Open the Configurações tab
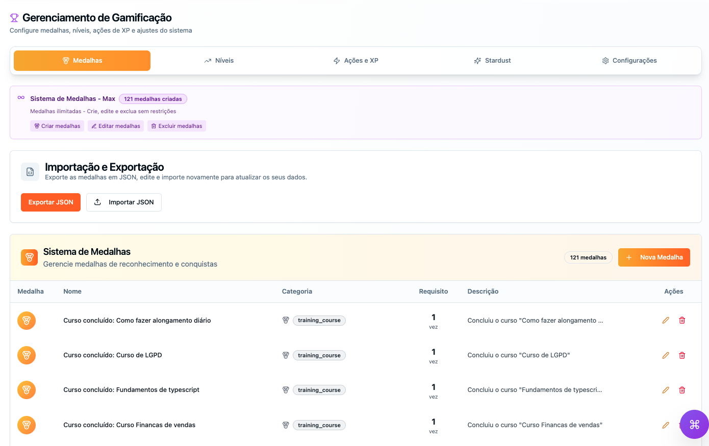 coord(629,61)
